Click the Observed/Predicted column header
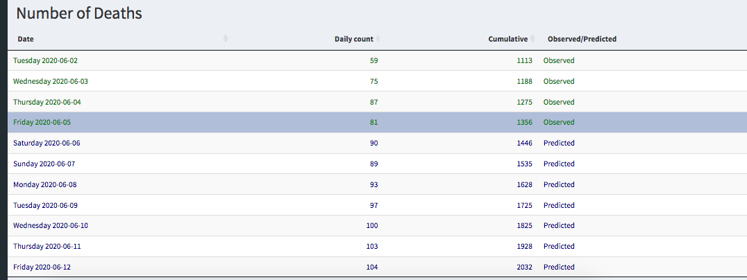747x280 pixels. (582, 39)
